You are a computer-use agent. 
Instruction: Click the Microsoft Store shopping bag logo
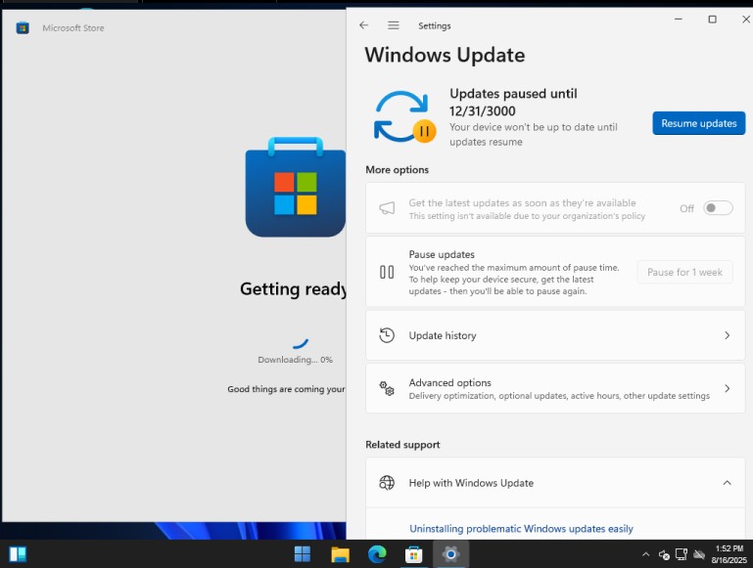(x=296, y=187)
